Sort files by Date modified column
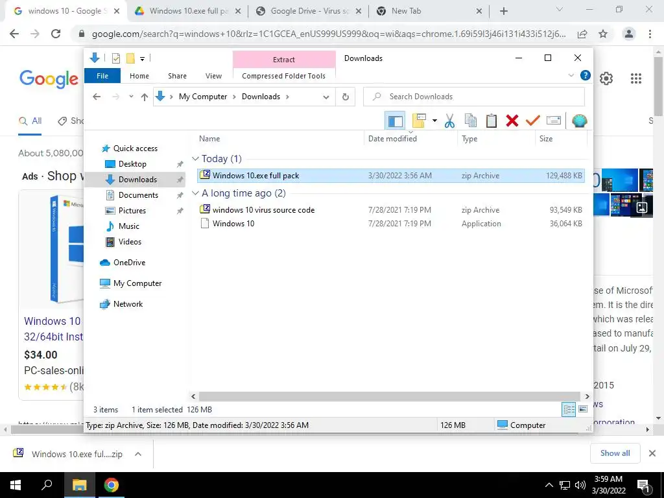This screenshot has height=498, width=664. pyautogui.click(x=392, y=139)
